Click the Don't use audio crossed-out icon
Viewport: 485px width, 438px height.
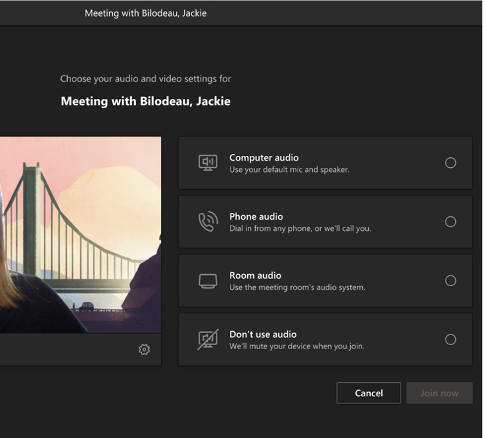click(x=208, y=340)
